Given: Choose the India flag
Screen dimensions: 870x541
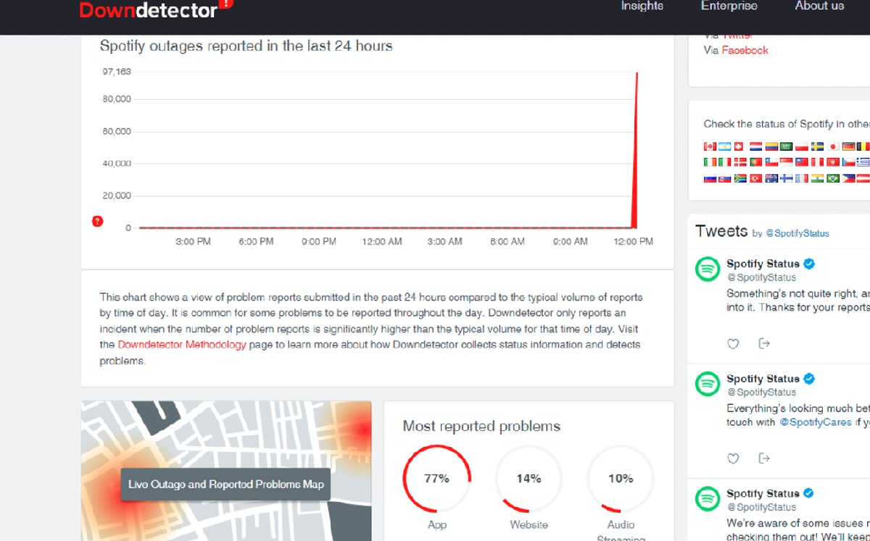Looking at the screenshot, I should [818, 178].
